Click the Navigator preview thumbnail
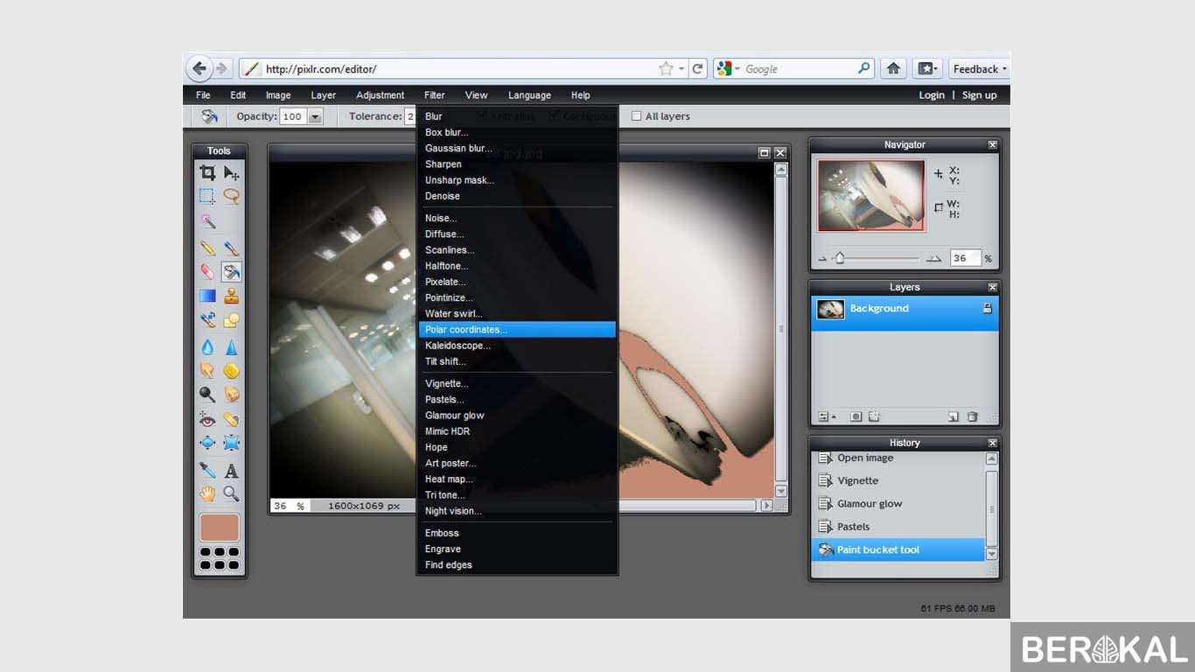Screen dimensions: 1195x672 click(871, 196)
